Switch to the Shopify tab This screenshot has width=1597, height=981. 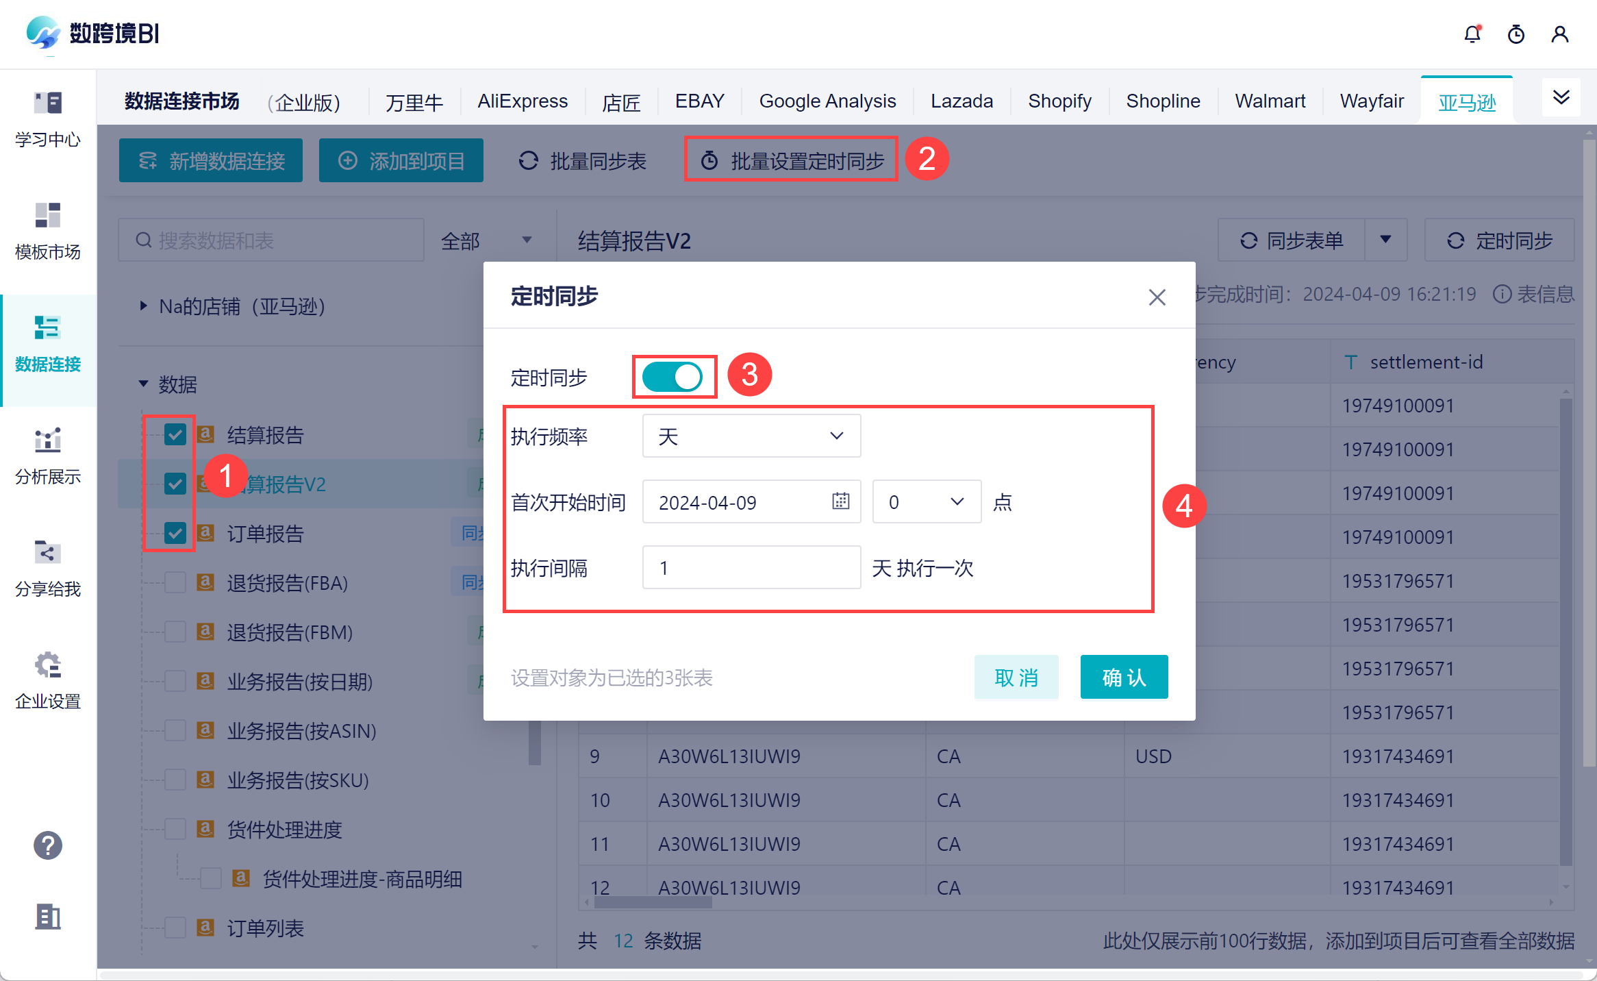pyautogui.click(x=1059, y=101)
